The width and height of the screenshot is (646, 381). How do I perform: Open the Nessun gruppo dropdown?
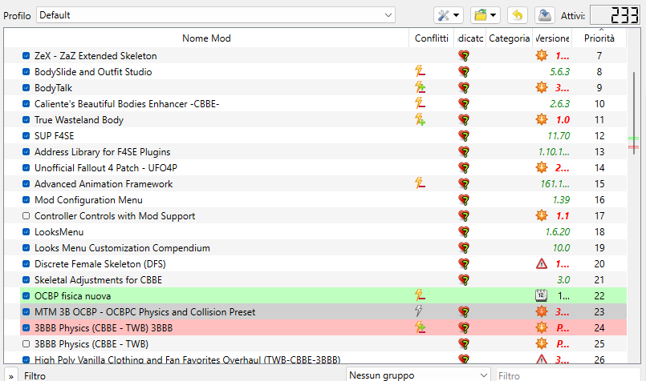click(x=418, y=375)
